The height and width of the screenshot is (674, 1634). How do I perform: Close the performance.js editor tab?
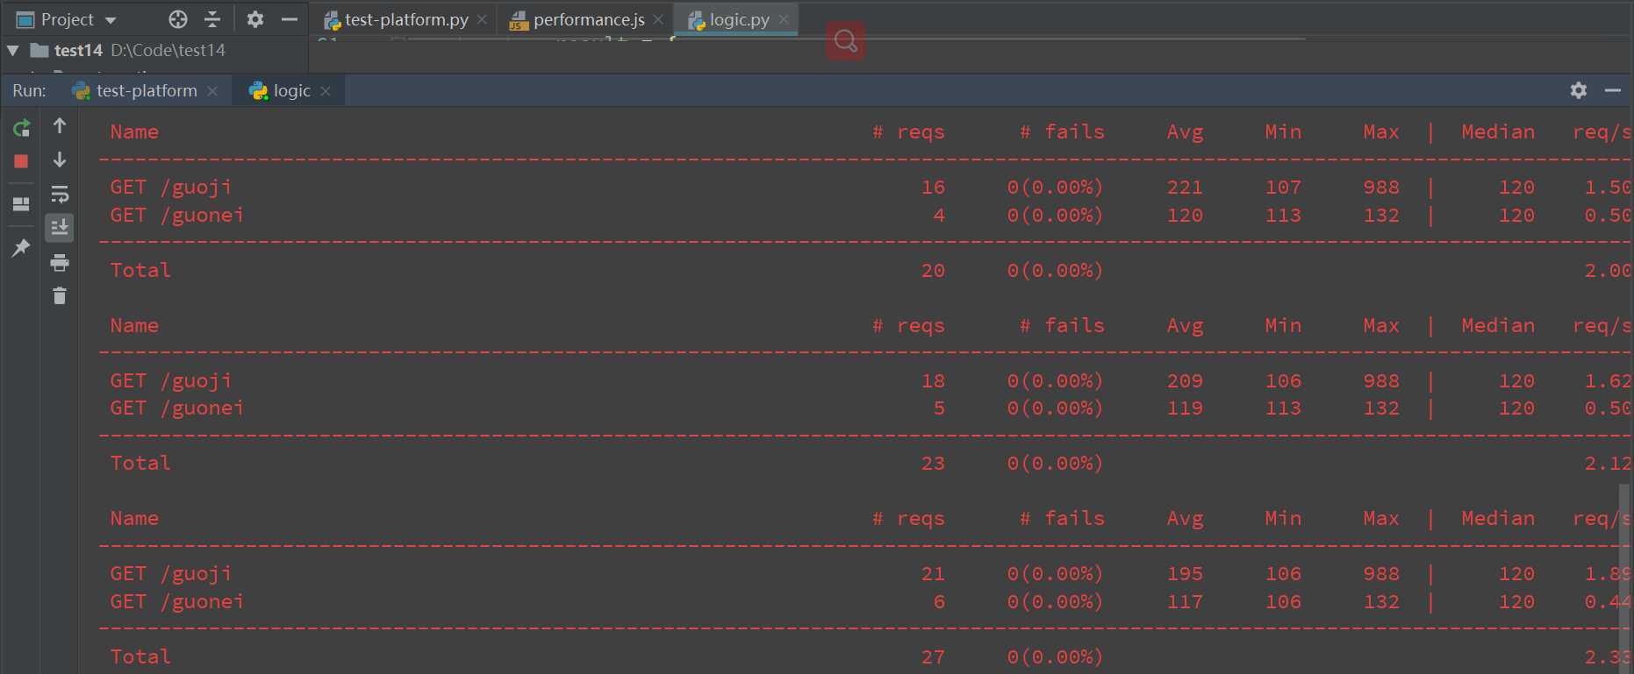[x=658, y=19]
